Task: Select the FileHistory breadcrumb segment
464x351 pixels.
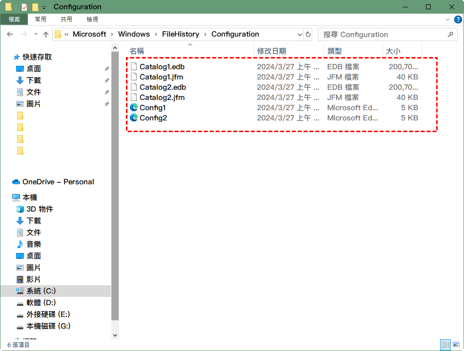Action: tap(181, 34)
